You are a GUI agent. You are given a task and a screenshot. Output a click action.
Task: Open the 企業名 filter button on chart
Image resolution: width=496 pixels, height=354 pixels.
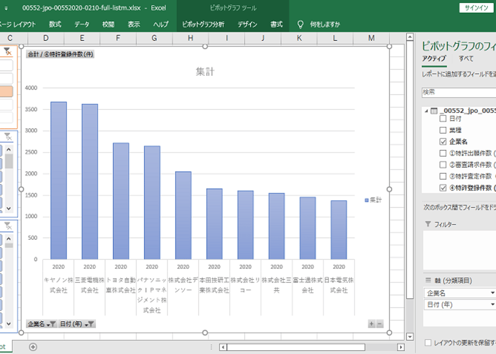coord(42,324)
